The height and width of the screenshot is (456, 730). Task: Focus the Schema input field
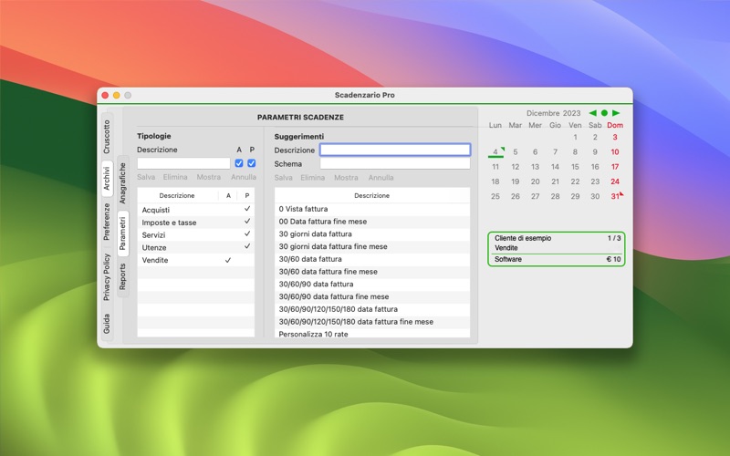pyautogui.click(x=395, y=164)
